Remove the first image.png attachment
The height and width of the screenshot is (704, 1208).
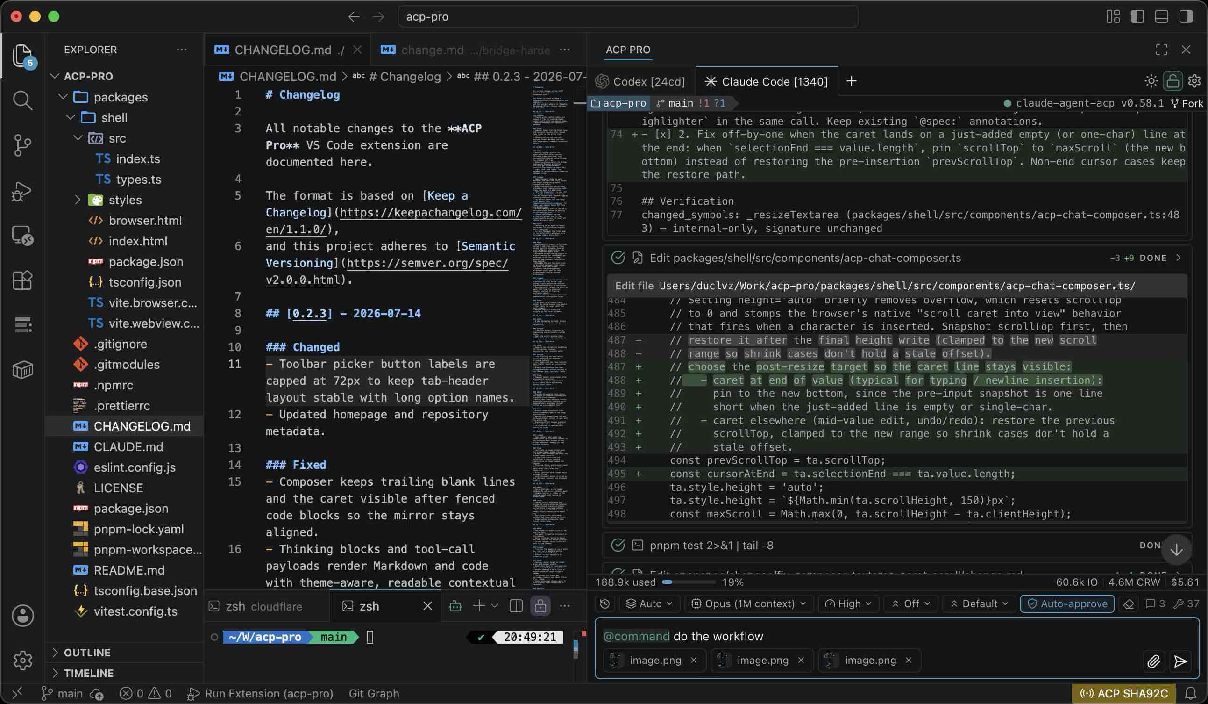point(693,661)
